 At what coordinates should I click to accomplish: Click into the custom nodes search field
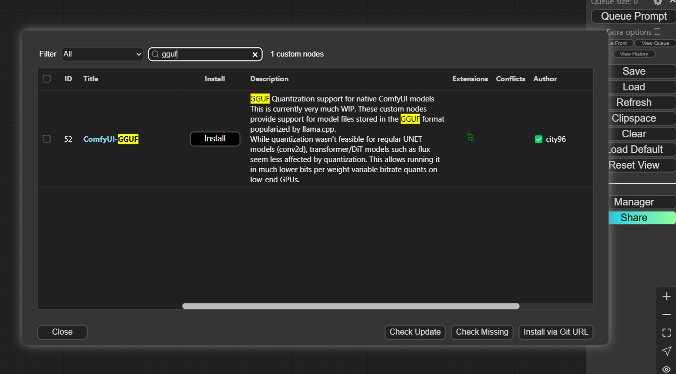[x=205, y=54]
